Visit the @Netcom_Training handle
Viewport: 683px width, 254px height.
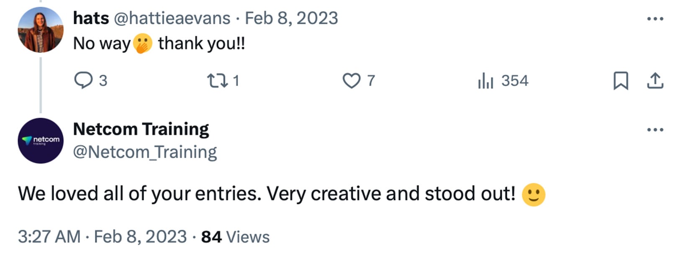click(145, 152)
